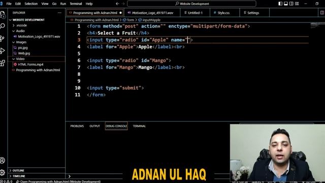Click the status bar Open Programming with Adnan.html item
The width and height of the screenshot is (325, 183).
pyautogui.click(x=58, y=181)
